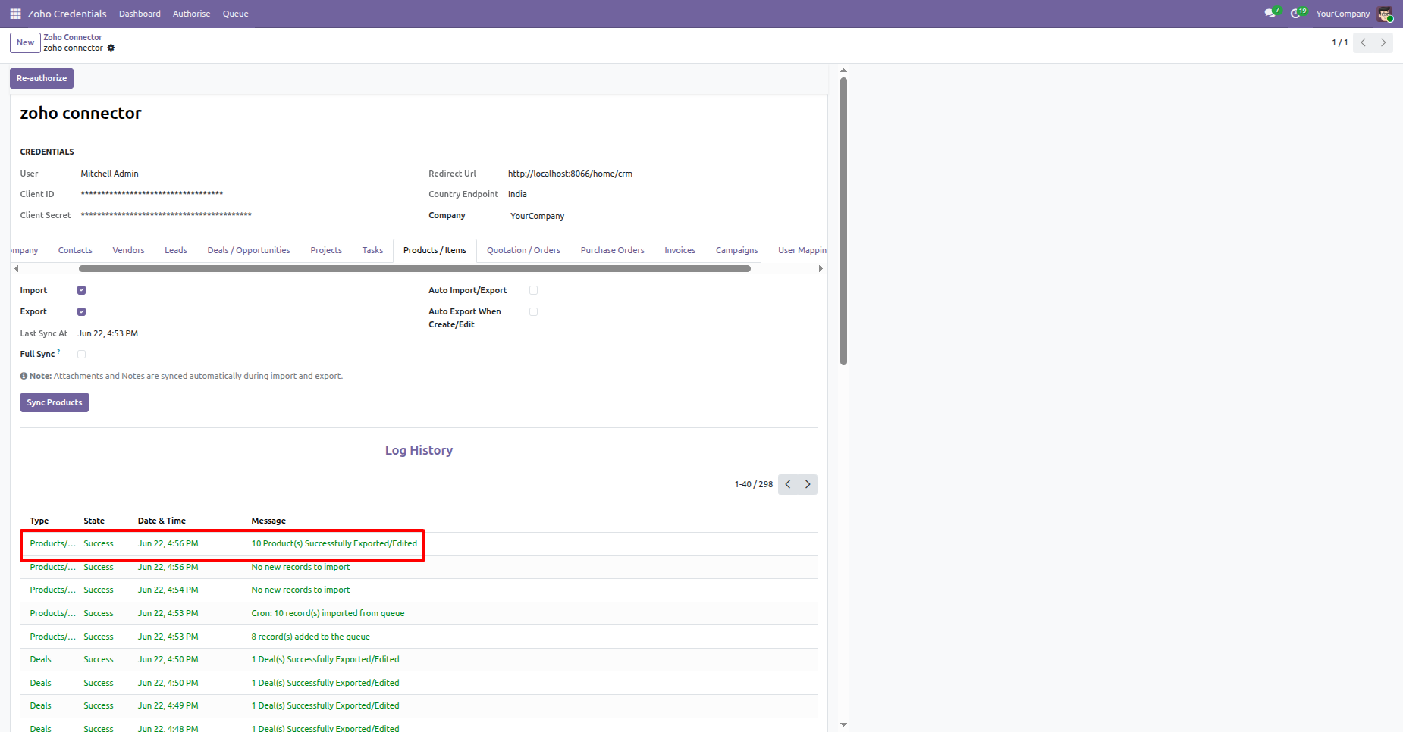Click the Client Secret masked field
This screenshot has width=1403, height=732.
(x=166, y=215)
